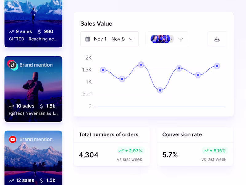Open the avatar group dropdown on Sales Value card
Viewport: 246px width, 185px height.
pos(180,39)
